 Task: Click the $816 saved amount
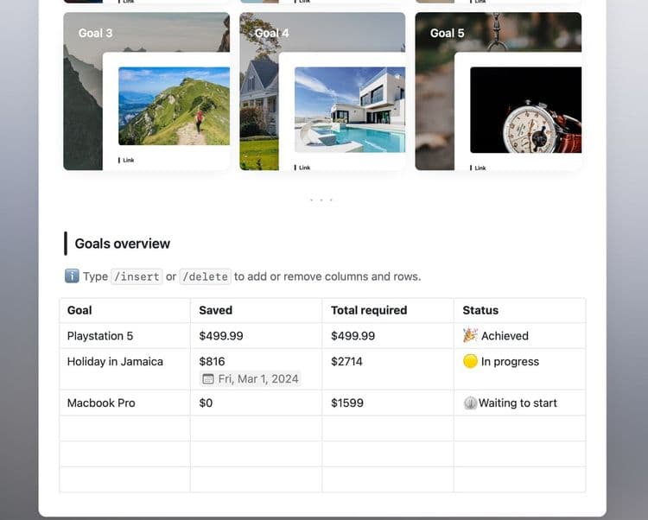click(212, 361)
